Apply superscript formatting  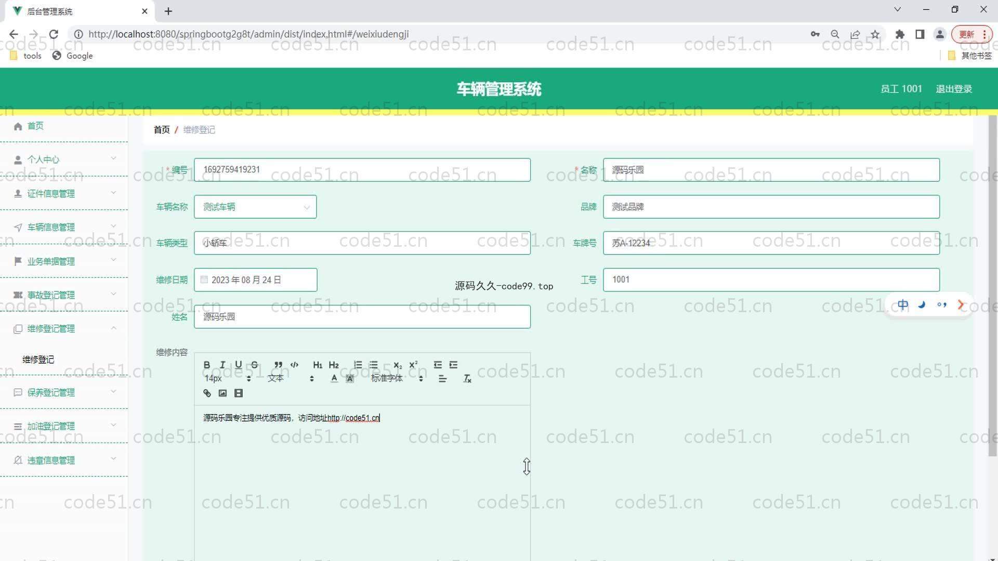click(413, 365)
